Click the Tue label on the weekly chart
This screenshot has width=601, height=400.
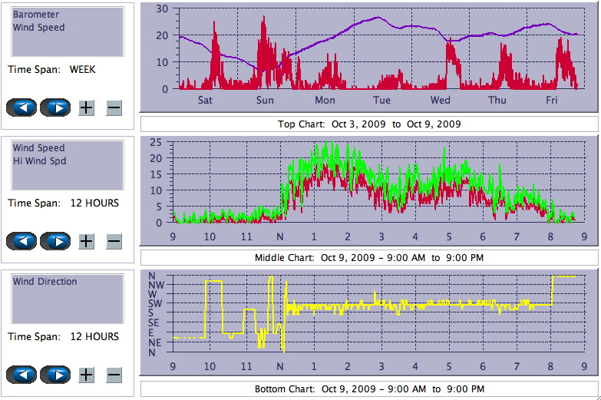coord(381,101)
